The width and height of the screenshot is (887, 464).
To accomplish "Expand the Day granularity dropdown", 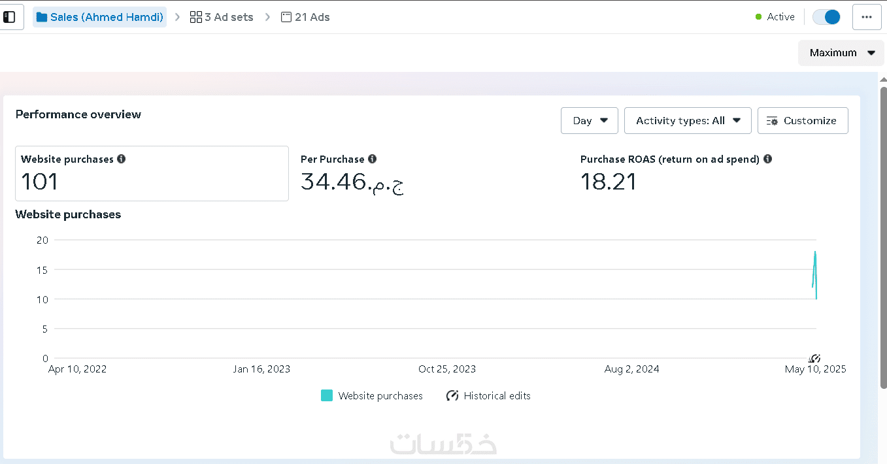I will coord(590,121).
